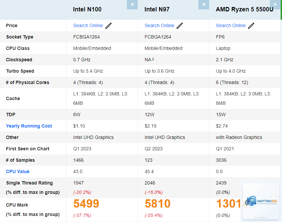Viewport: 282px width, 222px height.
Task: Click the Cache row label
Action: (13, 98)
